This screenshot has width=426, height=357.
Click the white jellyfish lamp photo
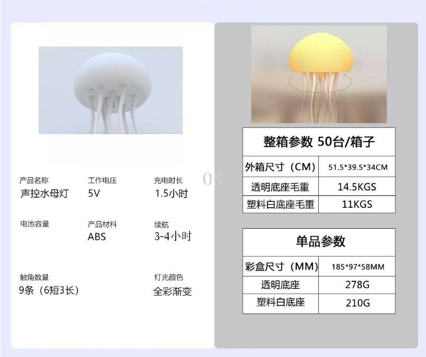tap(110, 90)
